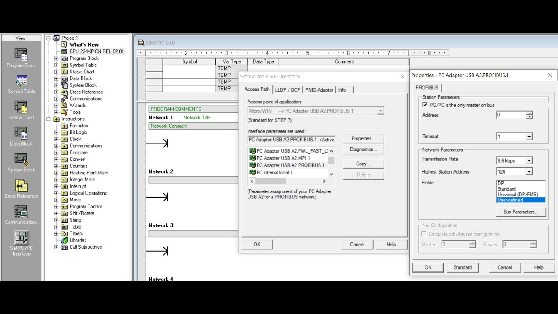Select CPU 224XP CN REL 02.01 node

[96, 51]
